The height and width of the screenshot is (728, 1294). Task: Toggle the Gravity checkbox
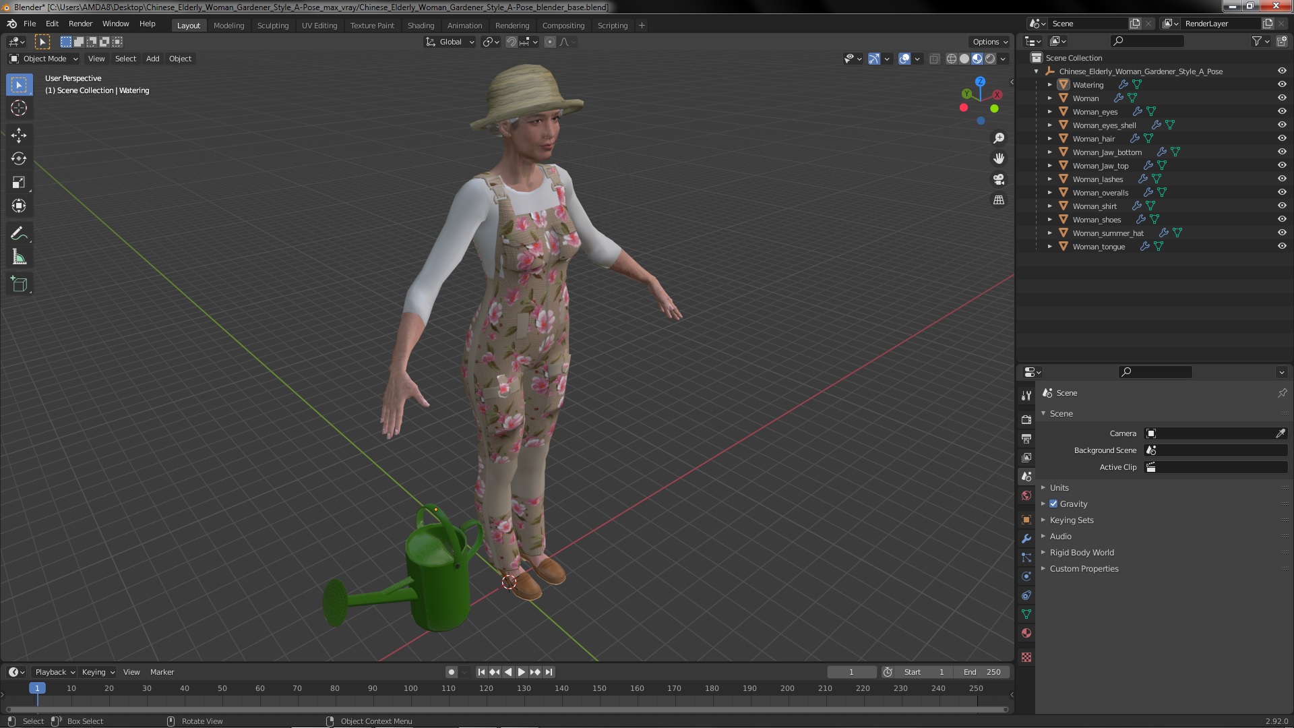[x=1053, y=504]
